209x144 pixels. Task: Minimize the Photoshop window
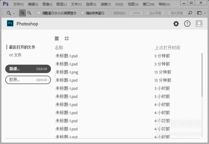tap(184, 3)
